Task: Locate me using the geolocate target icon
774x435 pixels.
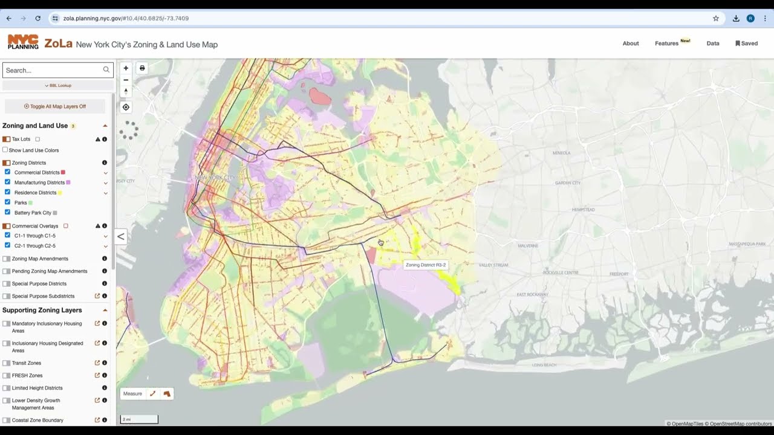Action: pos(126,107)
